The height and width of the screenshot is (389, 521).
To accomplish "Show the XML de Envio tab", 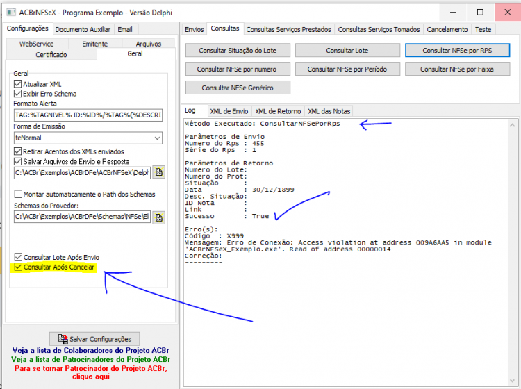I will click(x=229, y=111).
